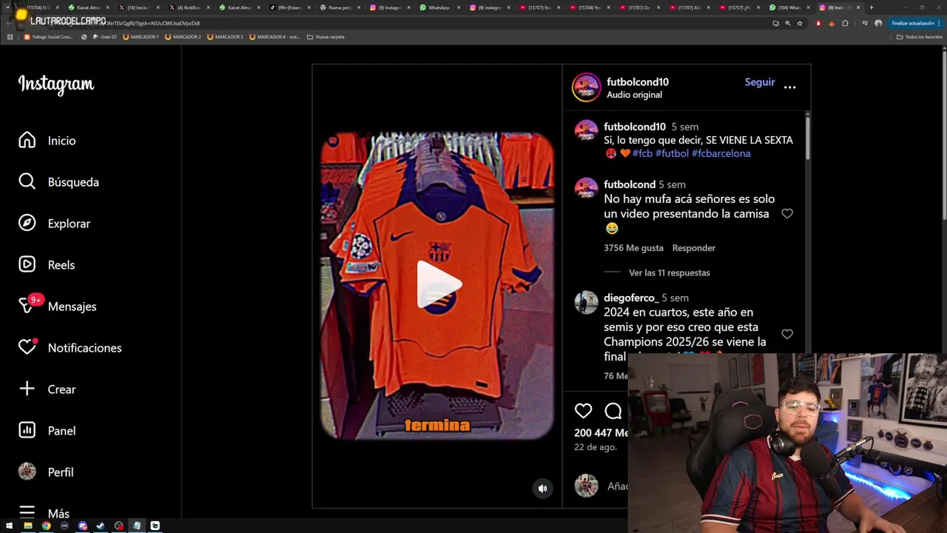947x533 pixels.
Task: Open the Nueva carpeta bookmark folder
Action: (326, 37)
